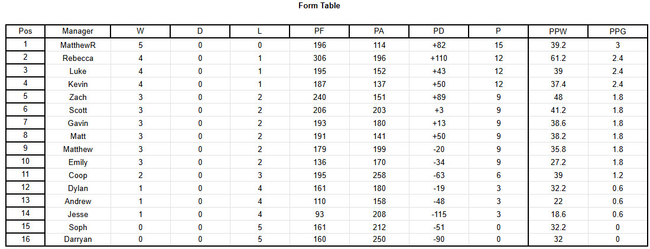Click Rebecca's PF value 306
This screenshot has width=650, height=249.
pyautogui.click(x=320, y=59)
